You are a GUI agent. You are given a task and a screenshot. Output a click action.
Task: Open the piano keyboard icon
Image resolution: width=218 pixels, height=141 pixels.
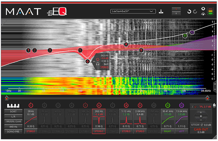pos(13,106)
